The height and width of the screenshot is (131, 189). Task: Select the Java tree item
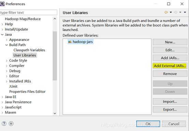(8, 34)
